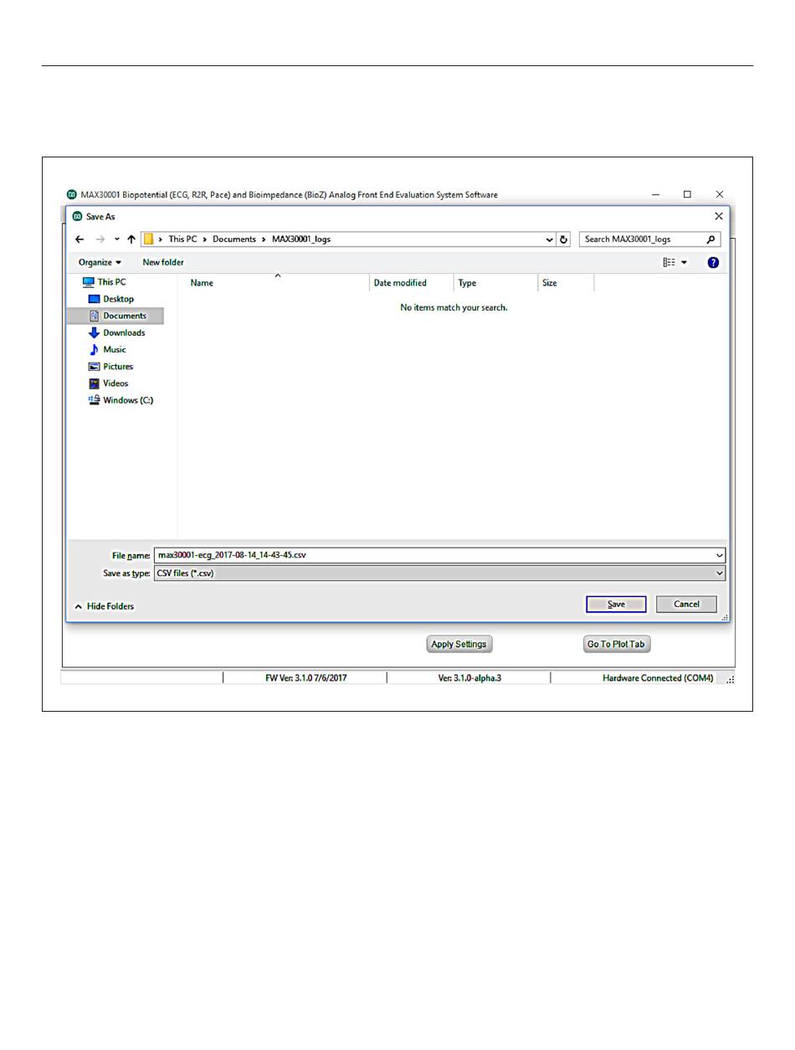Maximize the MAX30001 main window
Image resolution: width=795 pixels, height=1050 pixels.
(687, 194)
